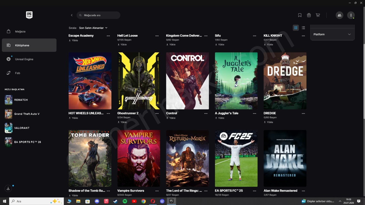Image resolution: width=365 pixels, height=205 pixels.
Task: Install Sifu via Yükle
Action: coord(220,45)
